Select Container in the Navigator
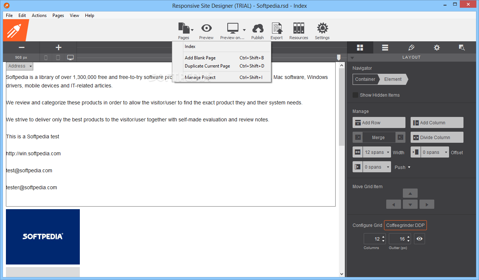This screenshot has height=280, width=479. point(365,79)
